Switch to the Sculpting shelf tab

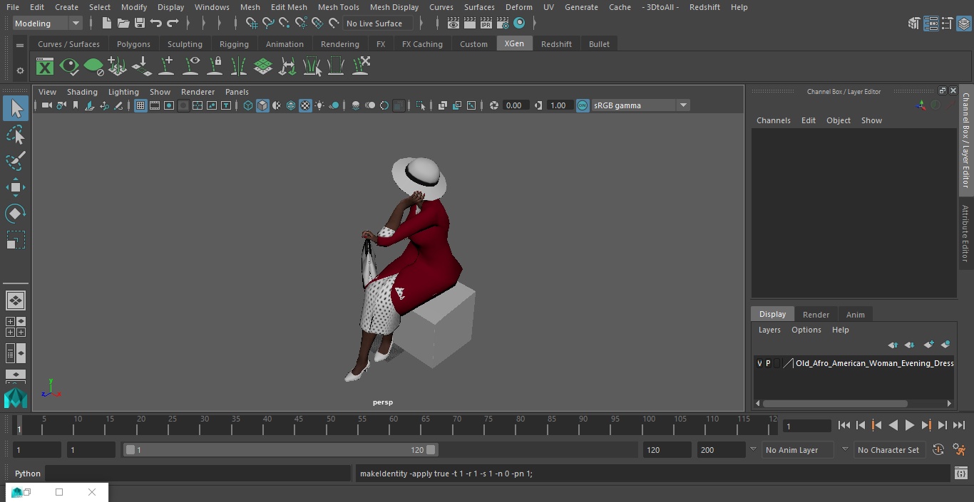click(185, 44)
